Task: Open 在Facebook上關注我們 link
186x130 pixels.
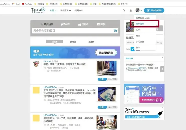Action: 137,68
